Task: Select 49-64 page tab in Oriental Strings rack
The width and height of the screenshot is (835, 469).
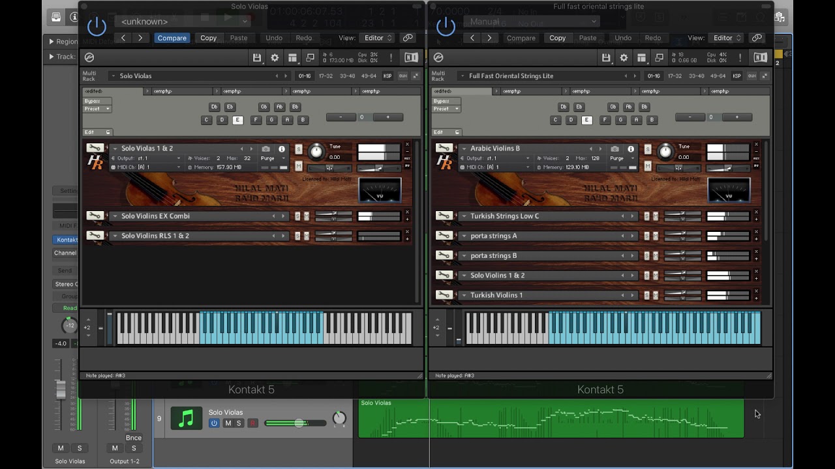Action: 719,76
